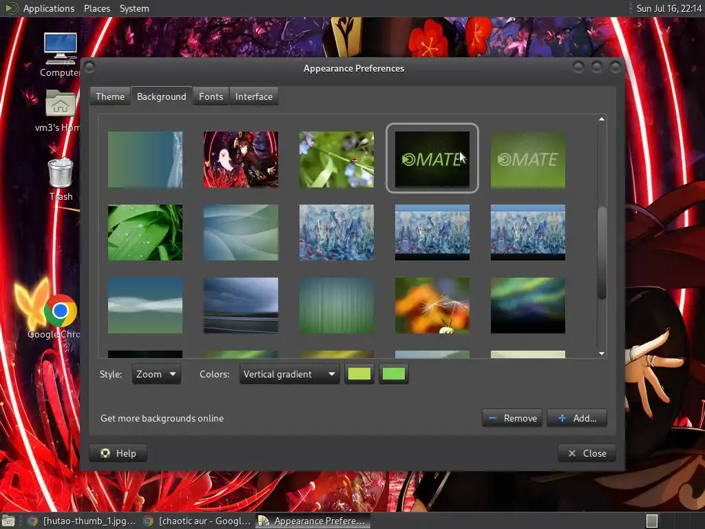Select the ladybug on grass wallpaper thumbnail

(x=337, y=159)
